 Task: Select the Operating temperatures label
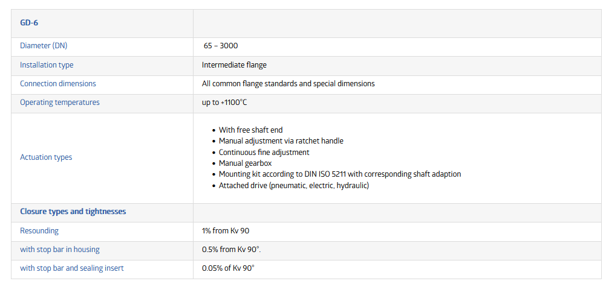point(60,102)
